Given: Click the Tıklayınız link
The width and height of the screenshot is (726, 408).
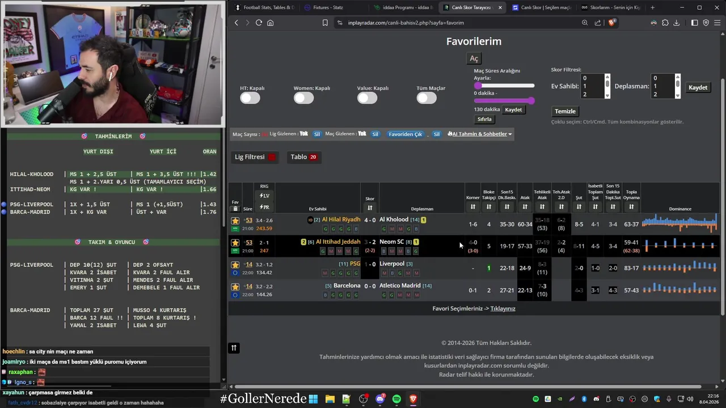Looking at the screenshot, I should 503,308.
